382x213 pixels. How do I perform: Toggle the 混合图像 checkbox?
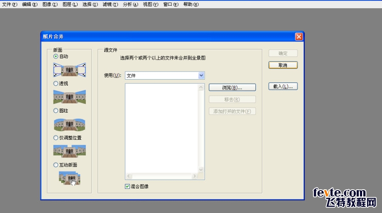coord(127,186)
